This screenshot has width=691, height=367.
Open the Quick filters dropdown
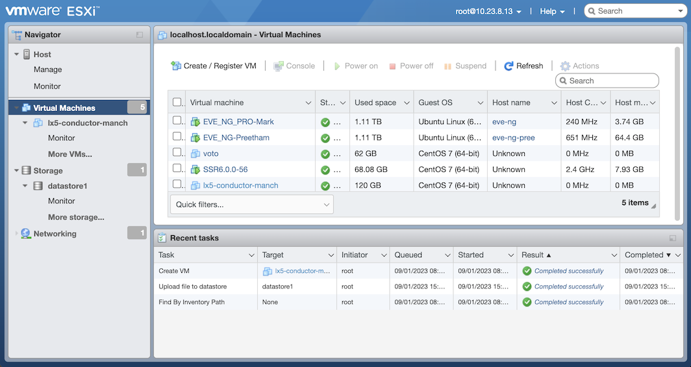click(252, 205)
